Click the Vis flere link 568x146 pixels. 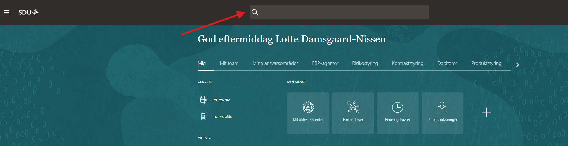point(204,137)
